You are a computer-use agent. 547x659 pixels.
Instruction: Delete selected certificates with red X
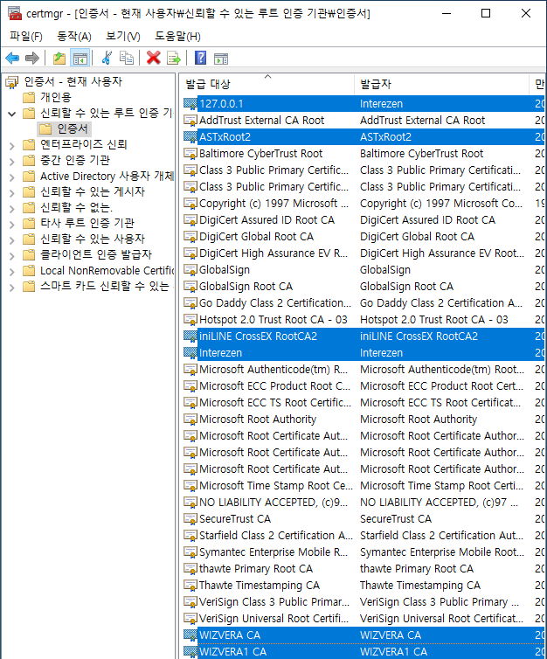tap(153, 58)
